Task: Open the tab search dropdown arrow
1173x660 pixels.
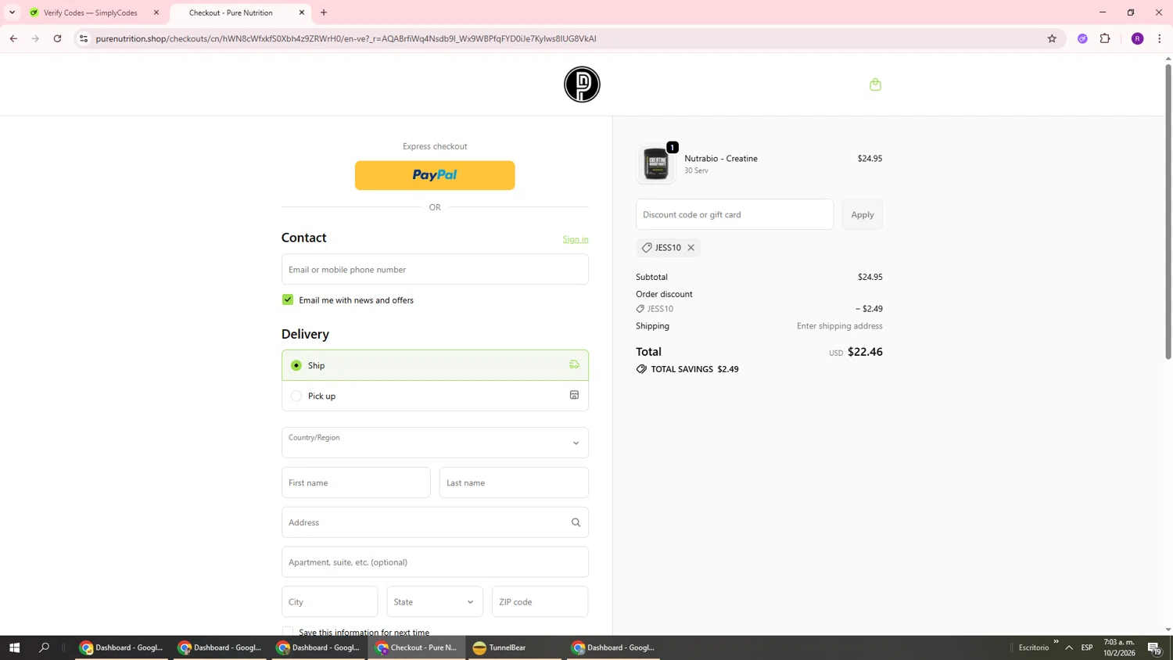Action: pos(12,13)
